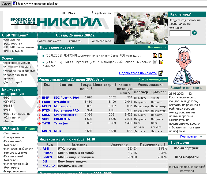Click the red down arrow beside EESR
This screenshot has height=174, width=207.
click(x=39, y=98)
